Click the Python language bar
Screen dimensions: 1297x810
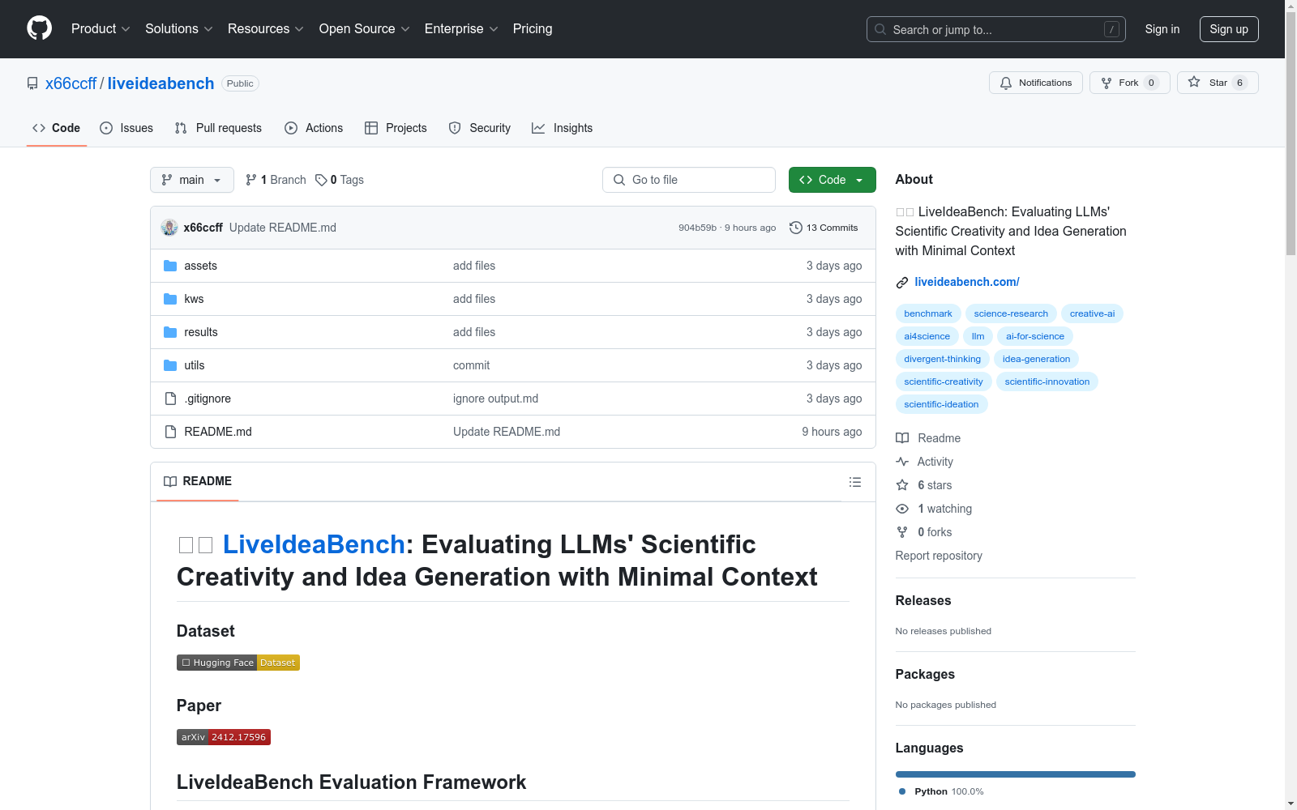pyautogui.click(x=1016, y=774)
